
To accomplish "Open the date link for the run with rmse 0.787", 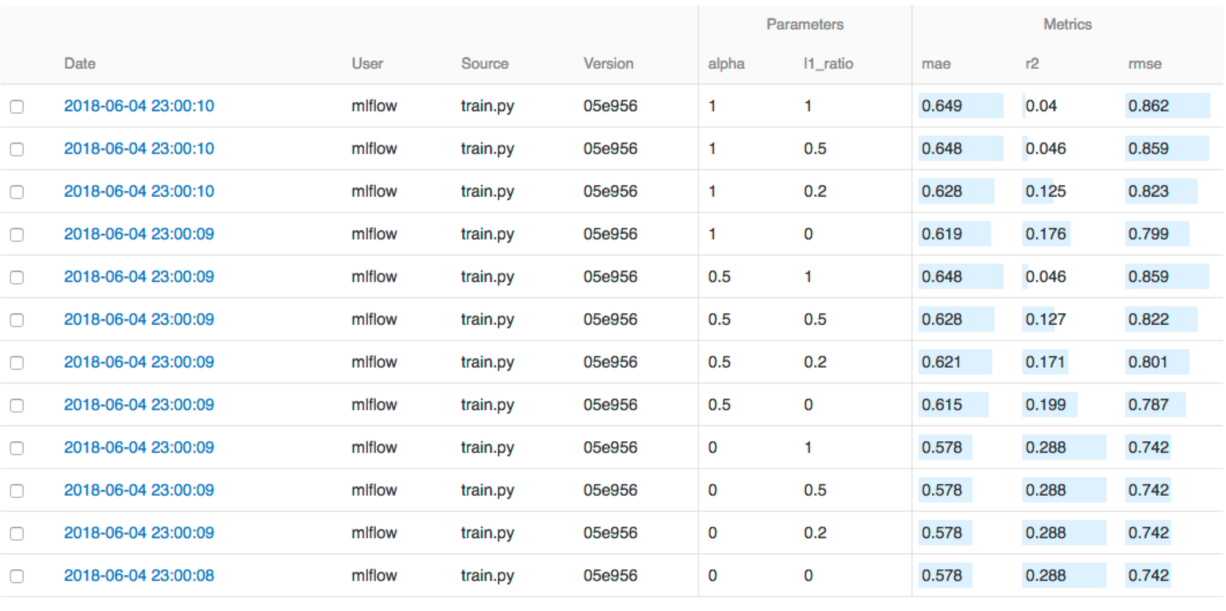I will 139,404.
